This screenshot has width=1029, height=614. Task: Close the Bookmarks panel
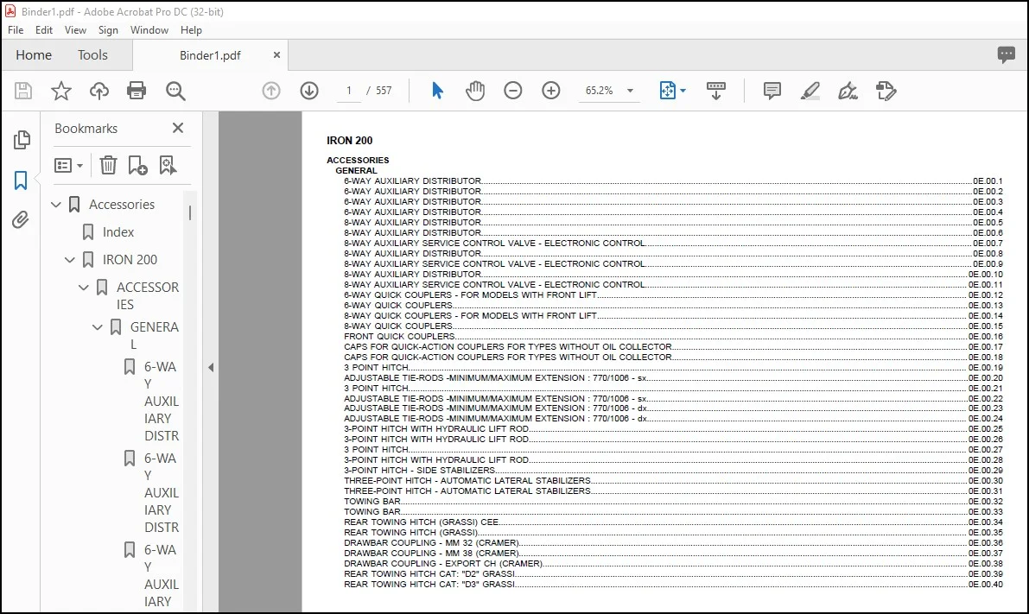point(178,128)
